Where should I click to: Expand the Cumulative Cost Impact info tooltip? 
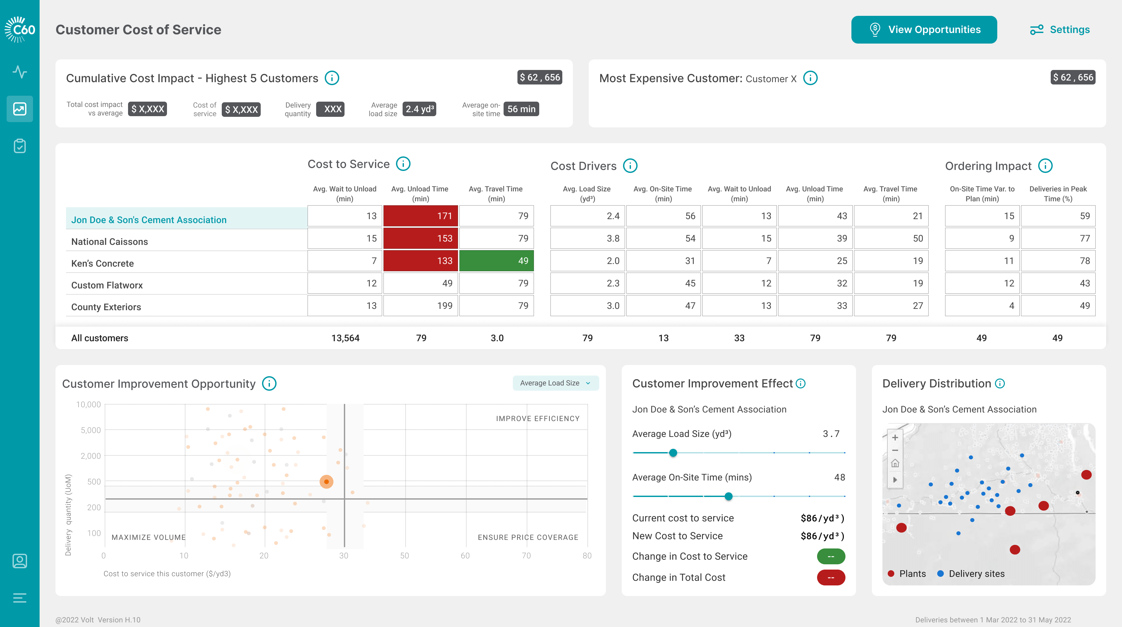click(x=333, y=77)
